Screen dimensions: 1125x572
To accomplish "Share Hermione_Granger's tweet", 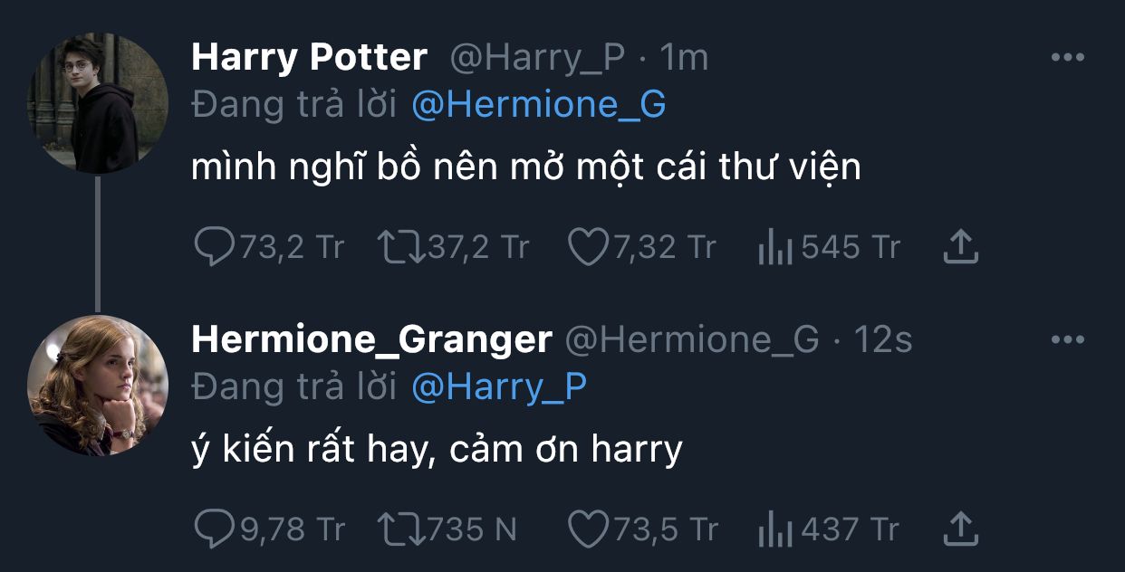I will (x=961, y=529).
